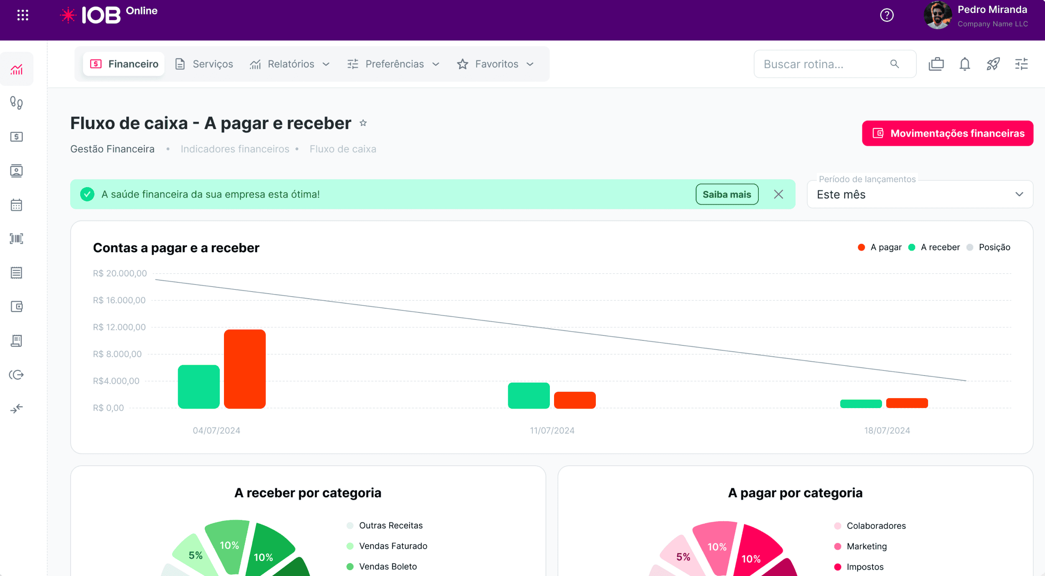Open notifications bell icon
The image size is (1045, 576).
click(965, 64)
